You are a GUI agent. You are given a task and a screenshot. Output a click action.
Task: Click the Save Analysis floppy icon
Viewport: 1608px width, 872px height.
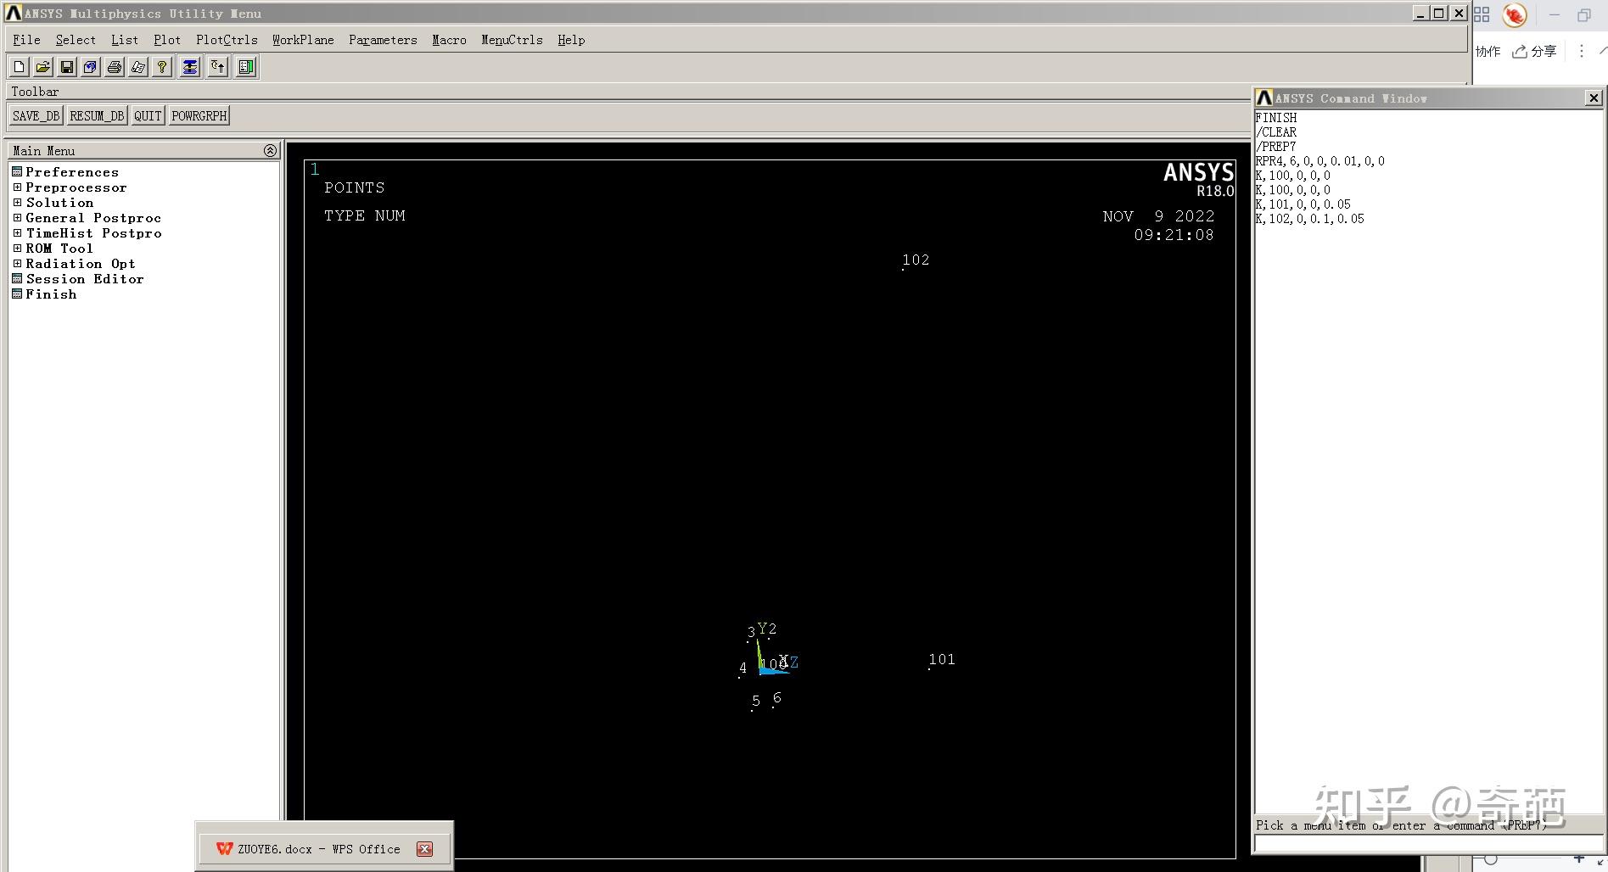click(67, 67)
